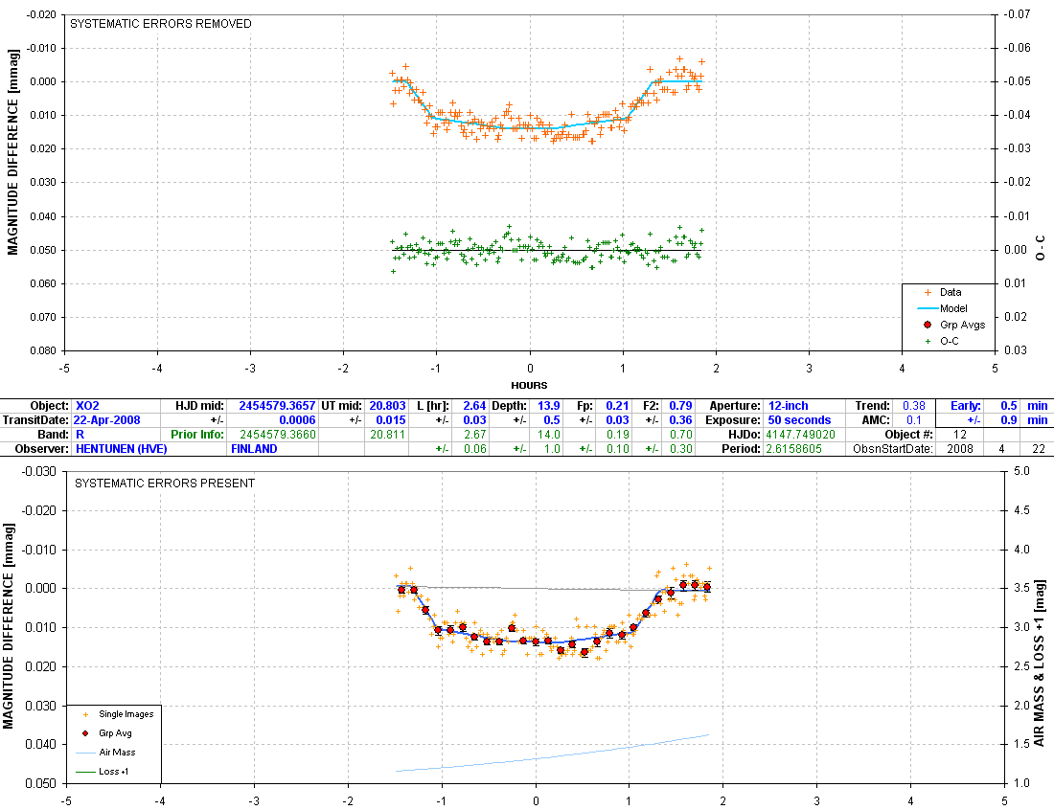The width and height of the screenshot is (1054, 810).
Task: Click the SYSTEMATIC ERRORS REMOVED chart title
Action: pyautogui.click(x=163, y=24)
